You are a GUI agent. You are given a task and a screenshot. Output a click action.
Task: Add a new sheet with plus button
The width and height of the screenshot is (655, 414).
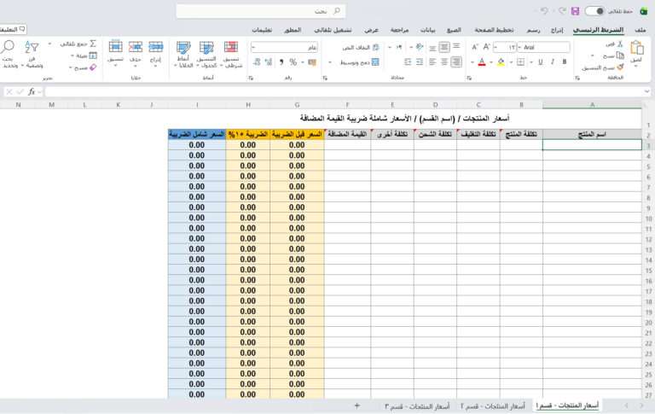coord(356,405)
